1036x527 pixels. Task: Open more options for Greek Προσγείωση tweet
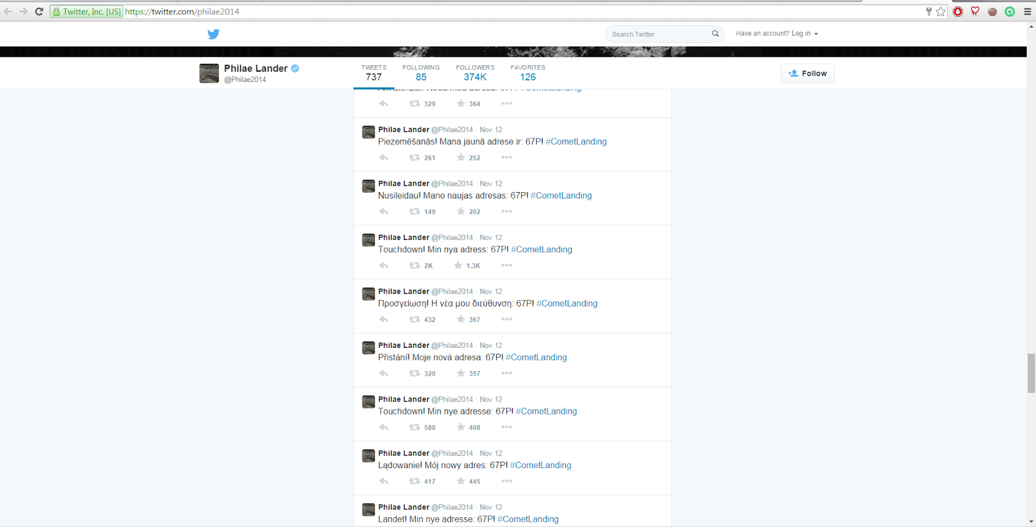point(506,319)
